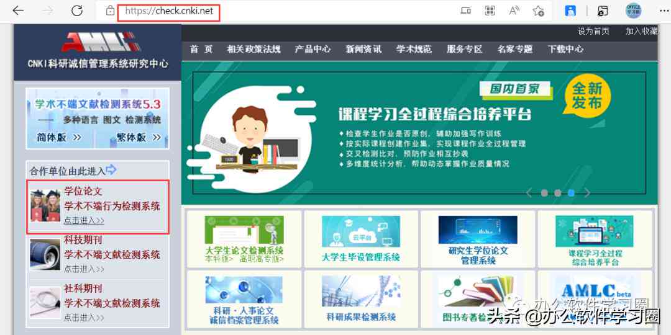The image size is (671, 335).
Task: Open the QR code icon in the address bar
Action: [x=490, y=11]
